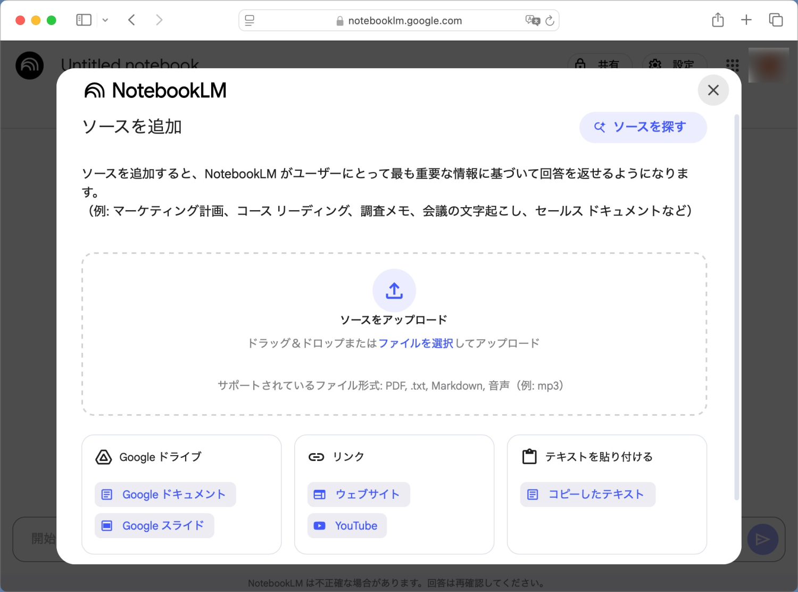Choose Google スライド as source
Screen dimensions: 798x592
point(155,526)
